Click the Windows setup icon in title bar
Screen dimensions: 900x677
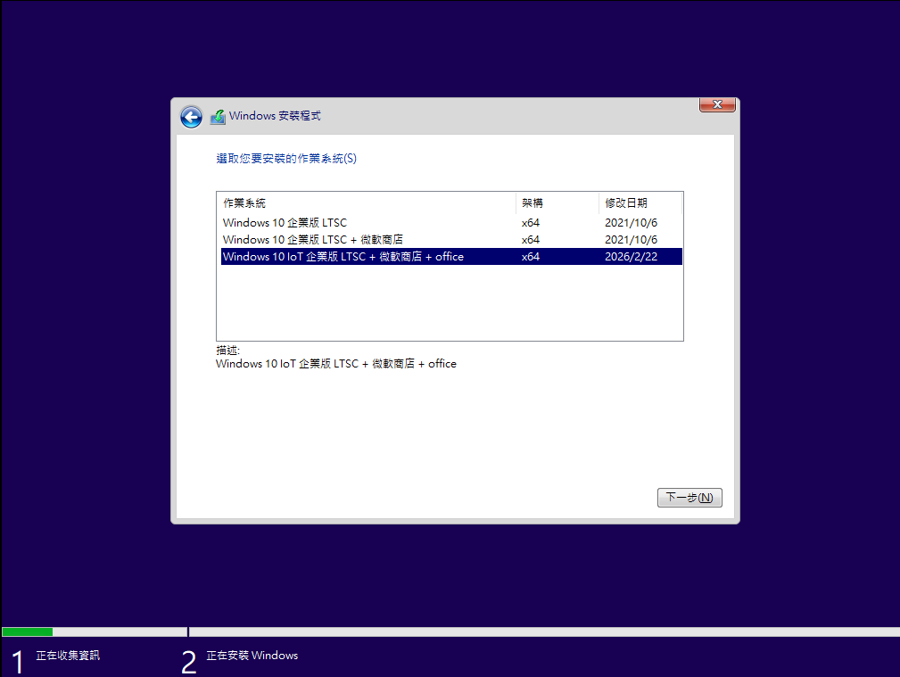tap(218, 117)
